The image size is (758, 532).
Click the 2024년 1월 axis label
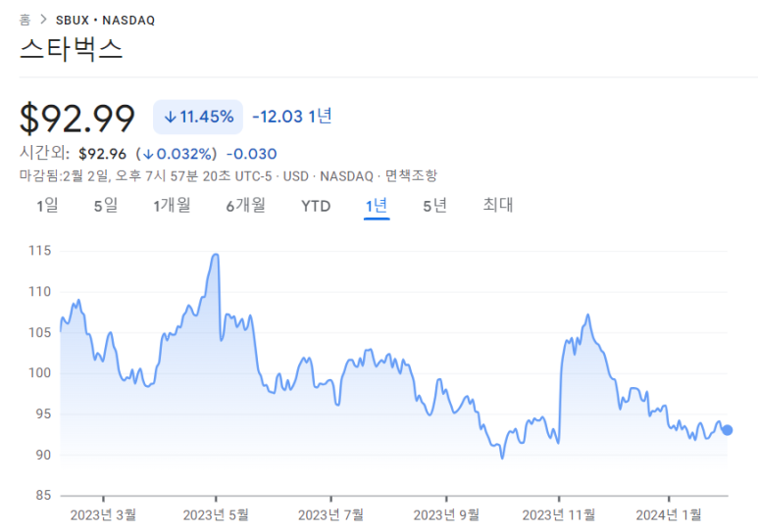pyautogui.click(x=669, y=515)
